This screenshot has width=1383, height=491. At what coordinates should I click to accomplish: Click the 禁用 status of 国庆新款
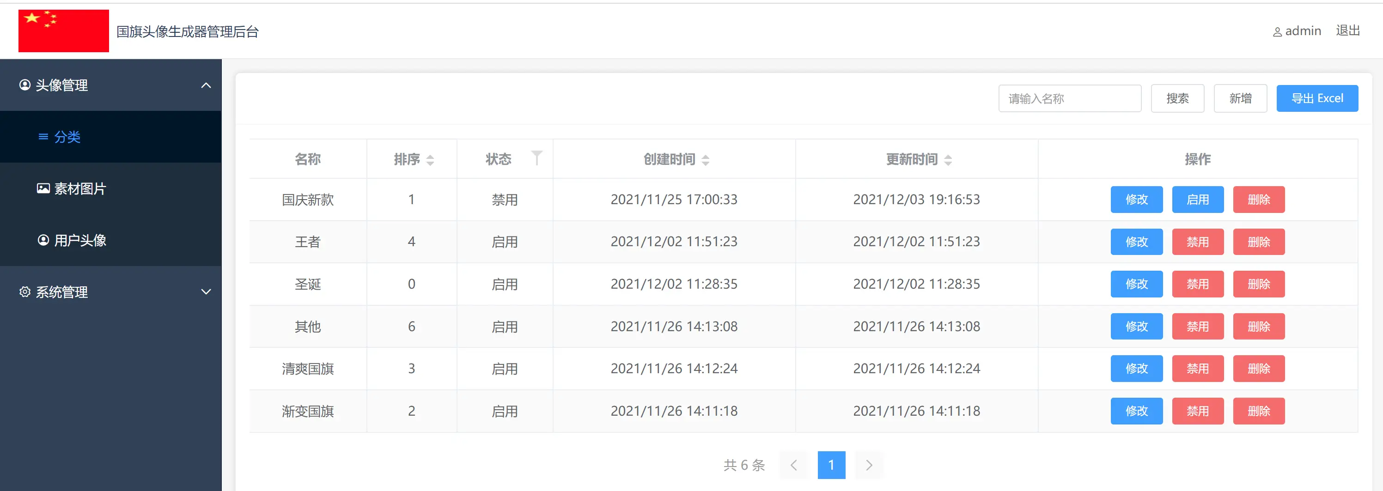coord(505,200)
